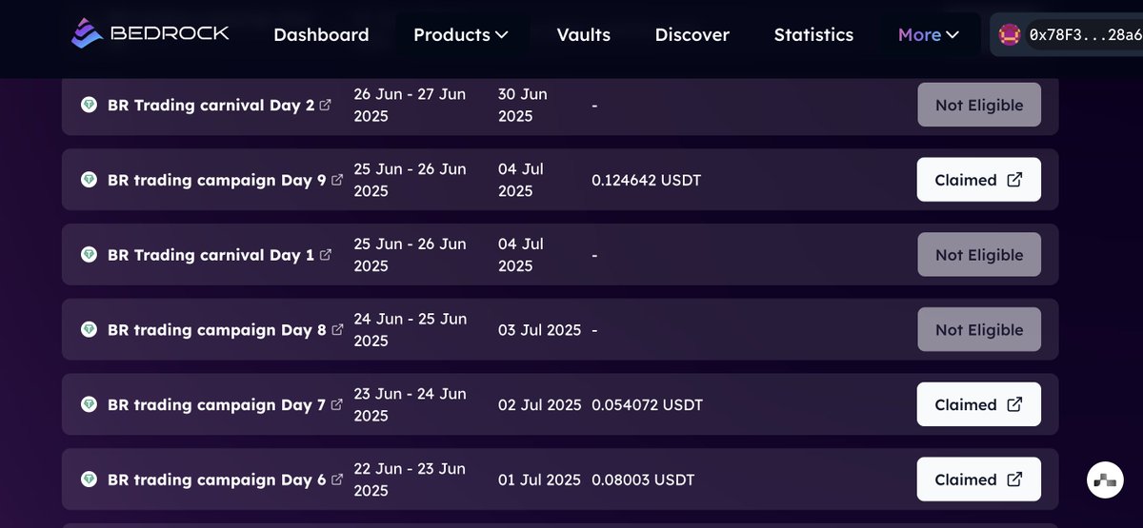Screen dimensions: 1143x528
Task: Click the Bedrock logo icon
Action: click(x=87, y=33)
